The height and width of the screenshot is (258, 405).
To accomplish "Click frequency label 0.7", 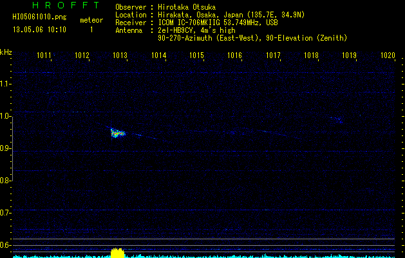I will (5, 213).
